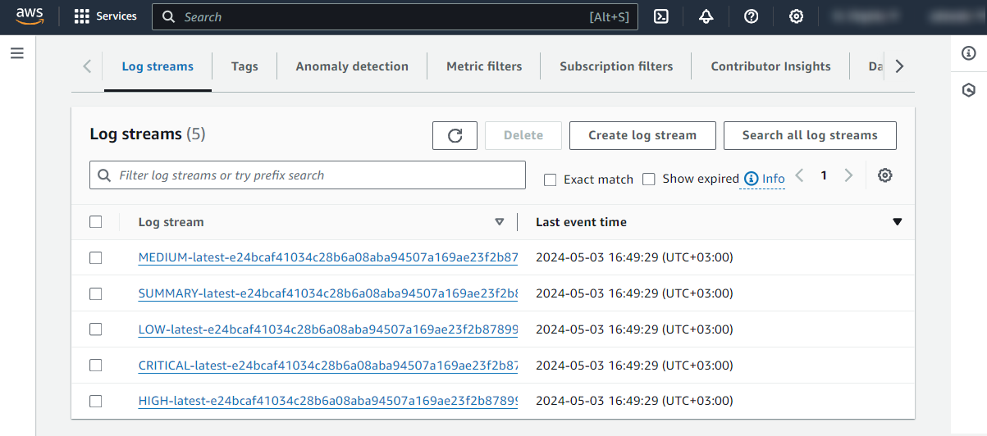Open the Services menu
Screen dimensions: 987x436
106,16
